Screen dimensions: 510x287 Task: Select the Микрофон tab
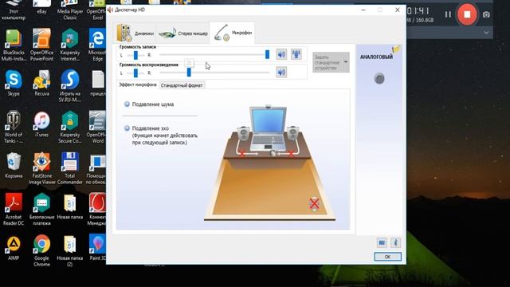232,33
